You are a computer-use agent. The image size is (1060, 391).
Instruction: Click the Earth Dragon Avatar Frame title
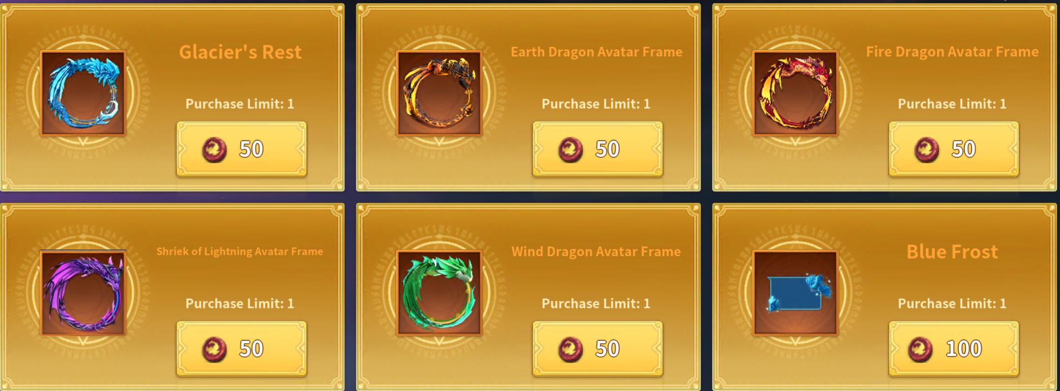(596, 52)
